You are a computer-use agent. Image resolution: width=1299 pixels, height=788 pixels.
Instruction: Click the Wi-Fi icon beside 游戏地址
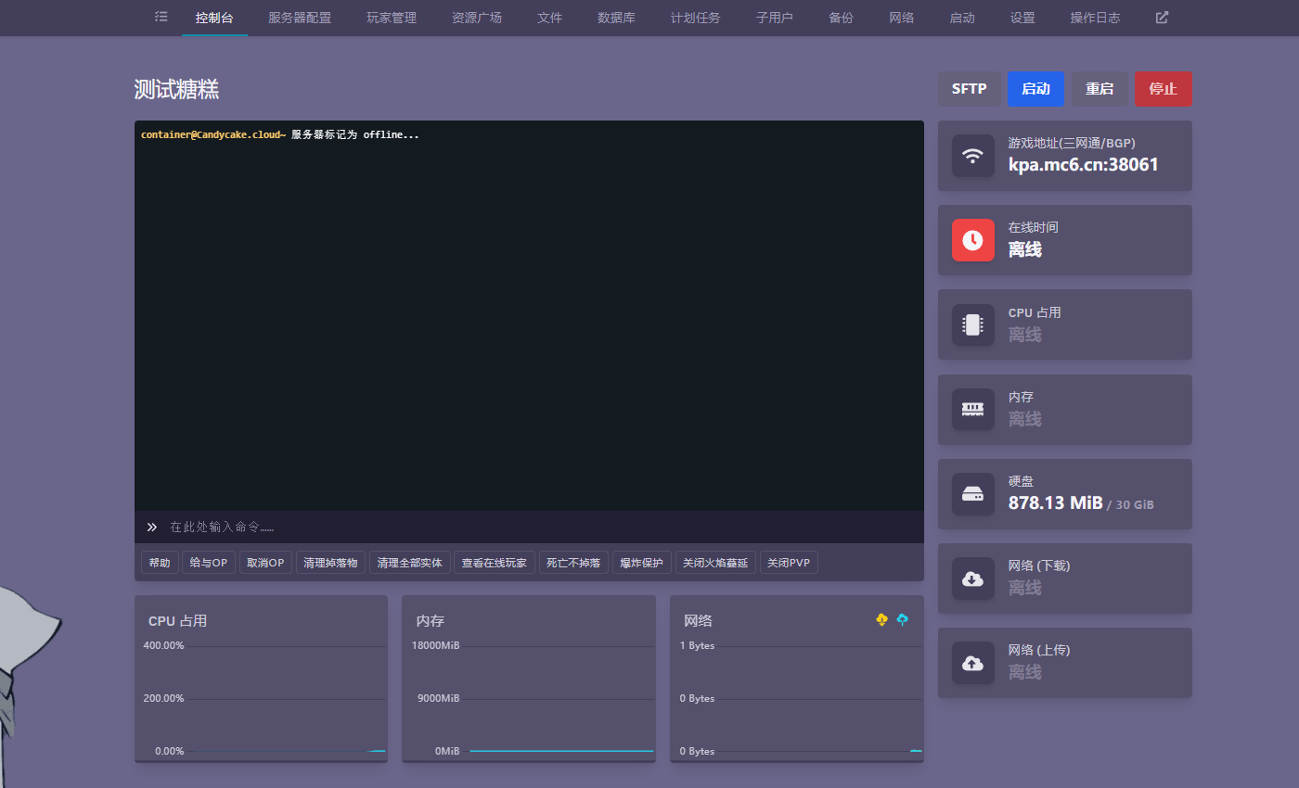(972, 156)
